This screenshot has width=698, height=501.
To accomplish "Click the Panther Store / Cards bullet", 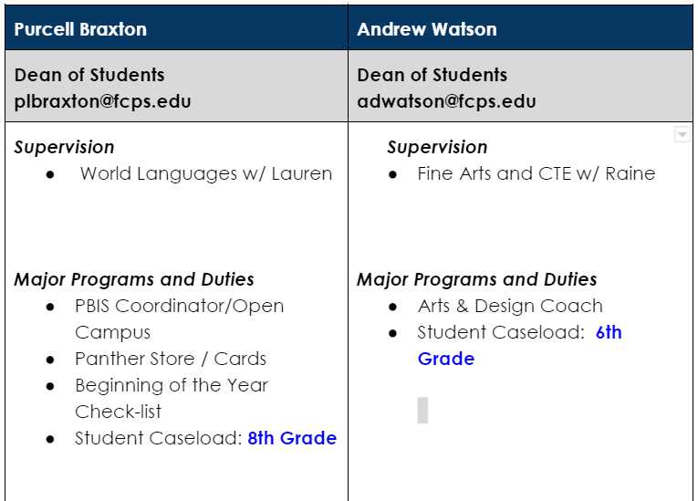I will point(171,359).
